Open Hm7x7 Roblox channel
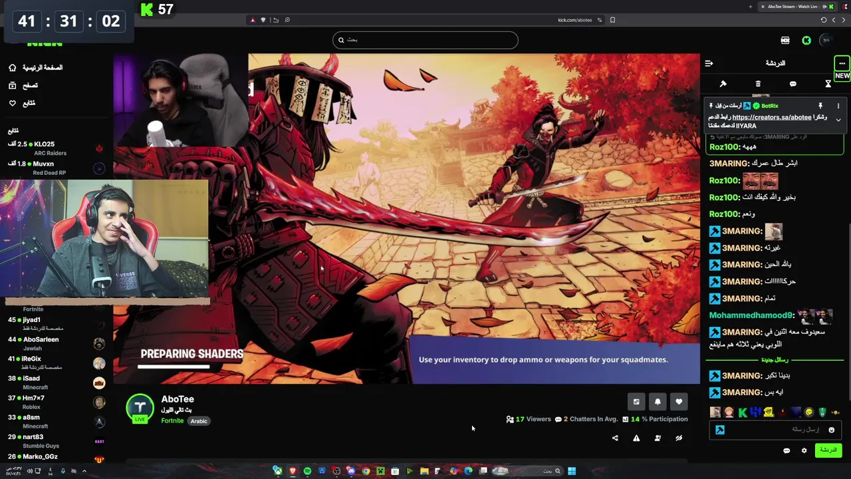Screen dimensions: 851x479 (x=57, y=402)
